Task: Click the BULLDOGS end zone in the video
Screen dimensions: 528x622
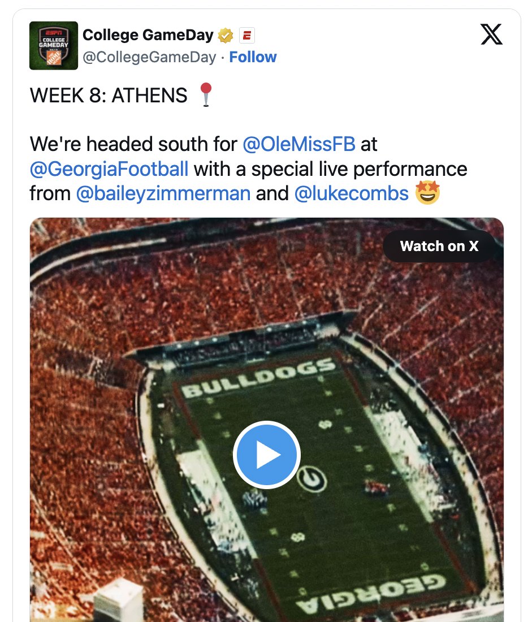Action: pyautogui.click(x=259, y=378)
